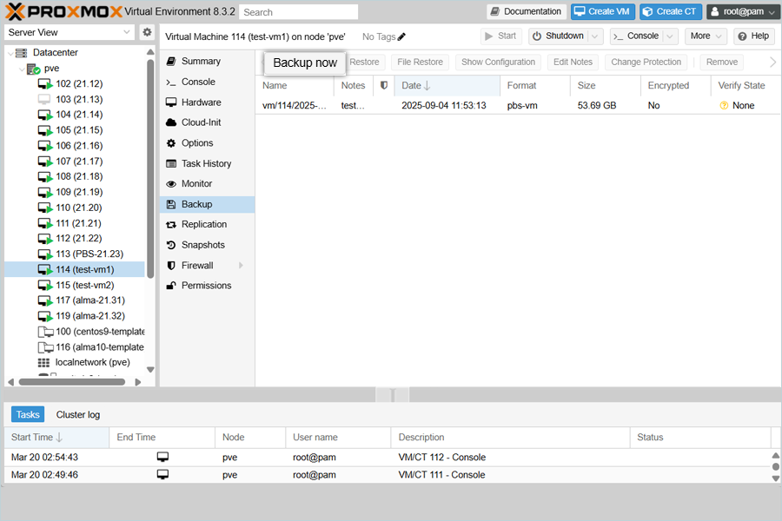Click the Verify State question mark icon
Image resolution: width=782 pixels, height=521 pixels.
724,106
